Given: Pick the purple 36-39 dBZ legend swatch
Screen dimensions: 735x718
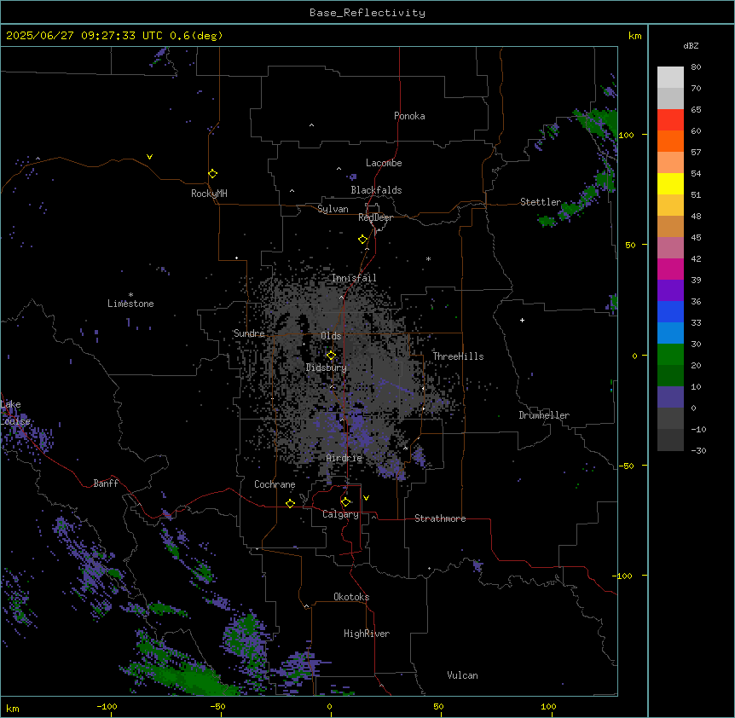Looking at the screenshot, I should coord(670,290).
